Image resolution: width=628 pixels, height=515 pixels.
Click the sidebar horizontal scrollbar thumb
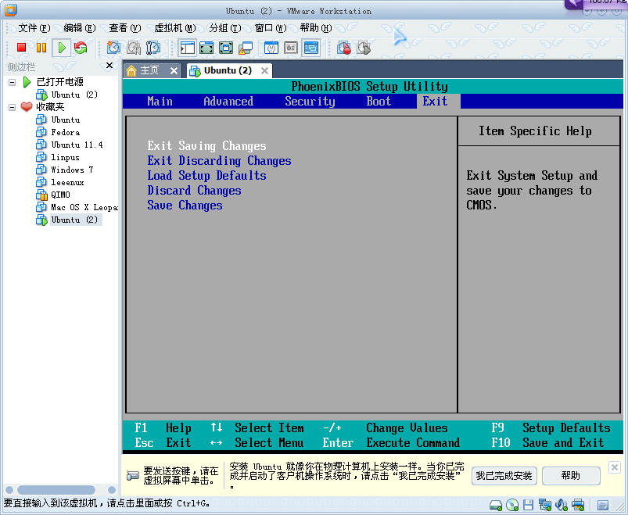56,490
